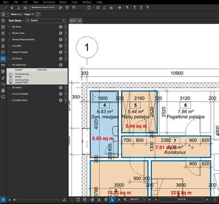Click the first Vidaus grindų danga tool icon

point(11,75)
